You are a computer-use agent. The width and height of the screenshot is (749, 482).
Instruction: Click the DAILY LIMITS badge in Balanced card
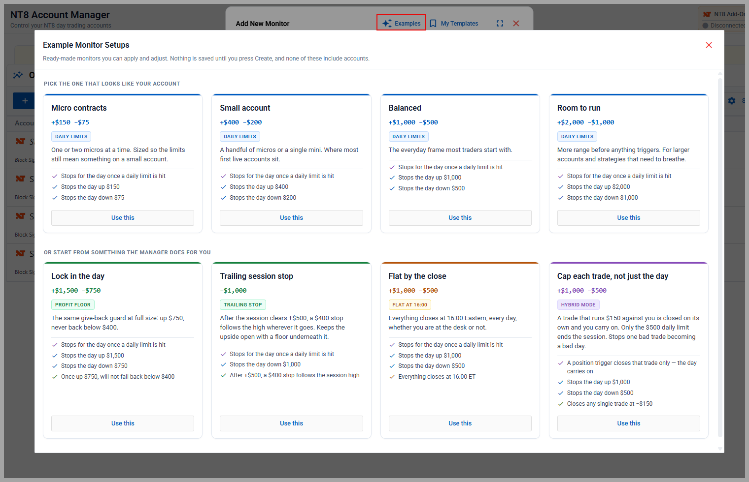point(409,137)
